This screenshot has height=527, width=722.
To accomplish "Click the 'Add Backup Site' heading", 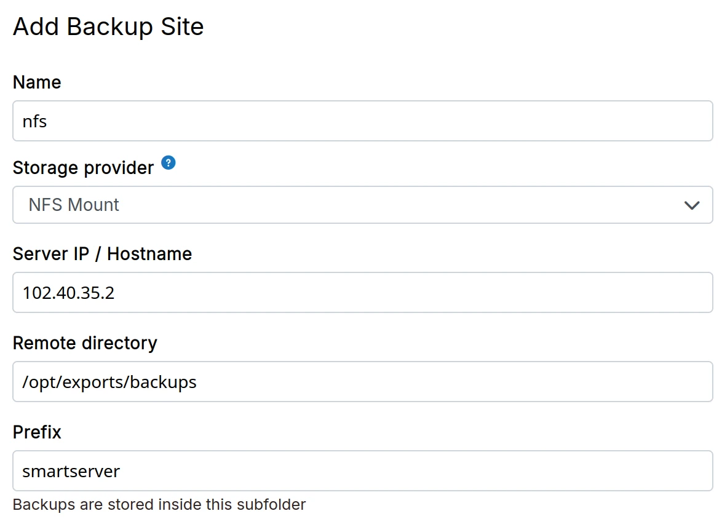I will click(x=108, y=27).
